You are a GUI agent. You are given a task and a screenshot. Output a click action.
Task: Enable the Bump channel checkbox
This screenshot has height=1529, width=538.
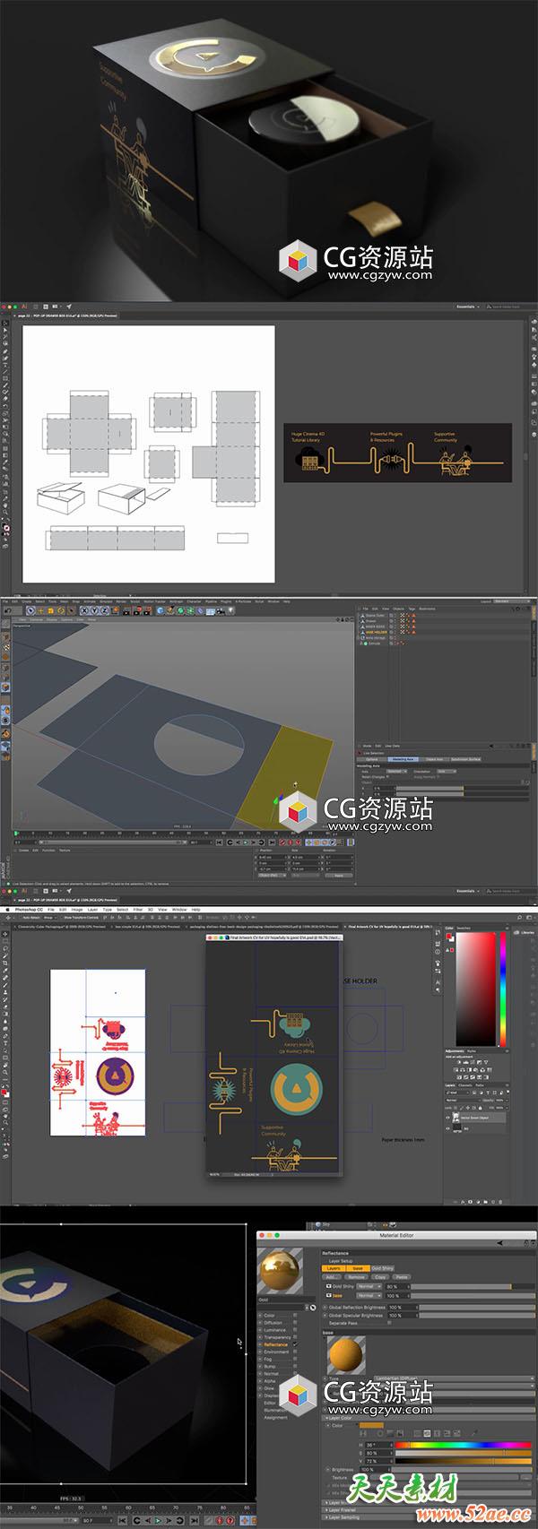(295, 1367)
